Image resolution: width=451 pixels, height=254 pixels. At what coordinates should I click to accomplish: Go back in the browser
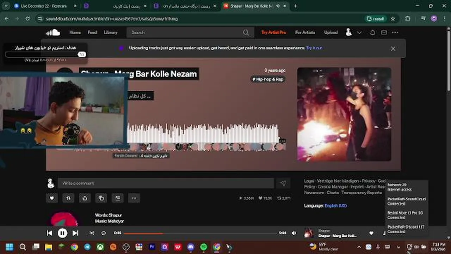[6, 19]
